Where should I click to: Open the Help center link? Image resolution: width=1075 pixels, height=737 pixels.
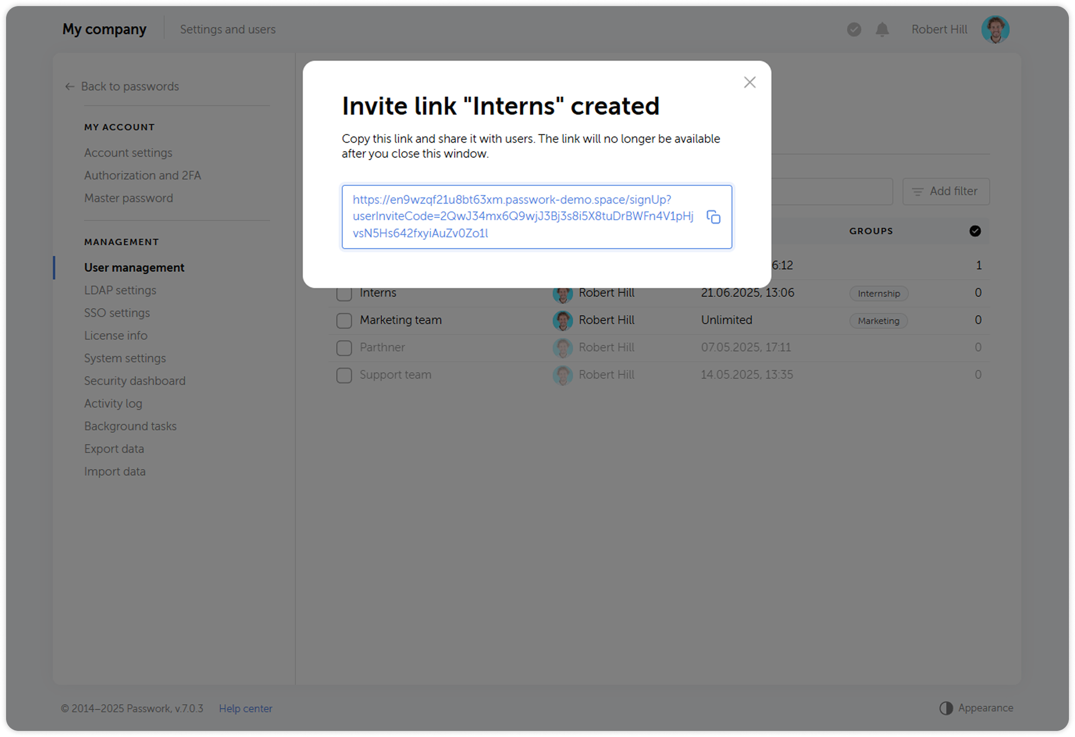245,708
